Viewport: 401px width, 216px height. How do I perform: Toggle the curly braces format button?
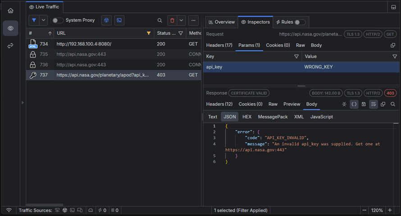[x=354, y=104]
